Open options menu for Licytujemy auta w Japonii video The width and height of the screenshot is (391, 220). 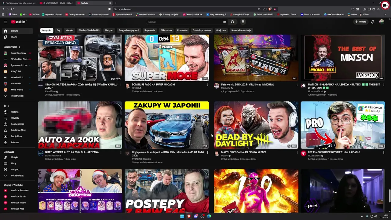click(x=208, y=152)
